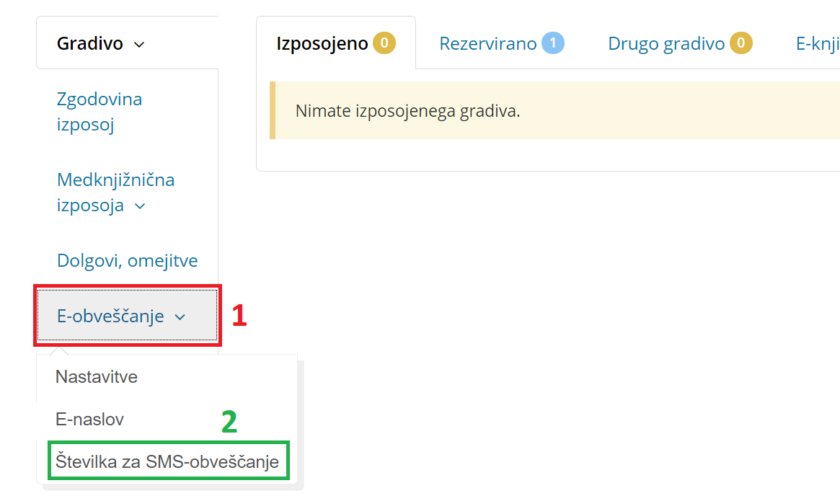The height and width of the screenshot is (496, 840).
Task: Select E-naslov menu entry
Action: [x=89, y=419]
